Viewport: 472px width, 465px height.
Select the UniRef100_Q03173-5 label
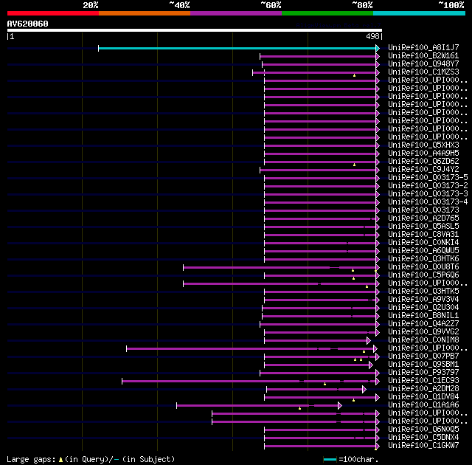coord(428,177)
